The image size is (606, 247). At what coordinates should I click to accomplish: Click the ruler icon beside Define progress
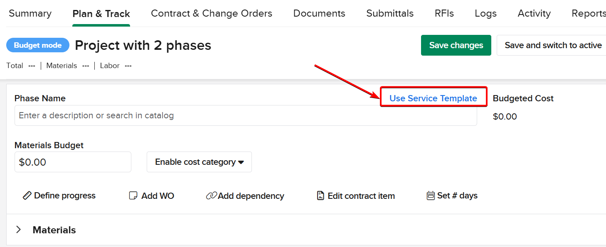27,196
